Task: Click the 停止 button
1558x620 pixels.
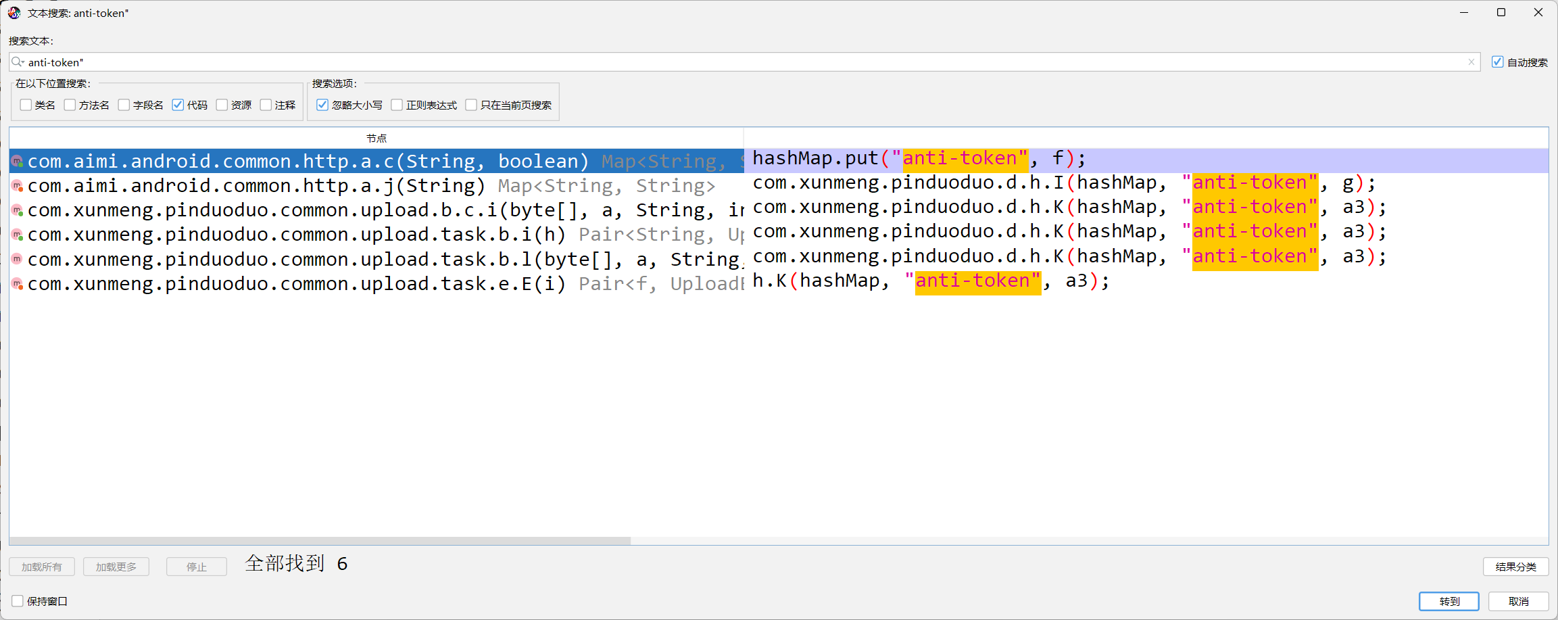Action: [x=197, y=567]
